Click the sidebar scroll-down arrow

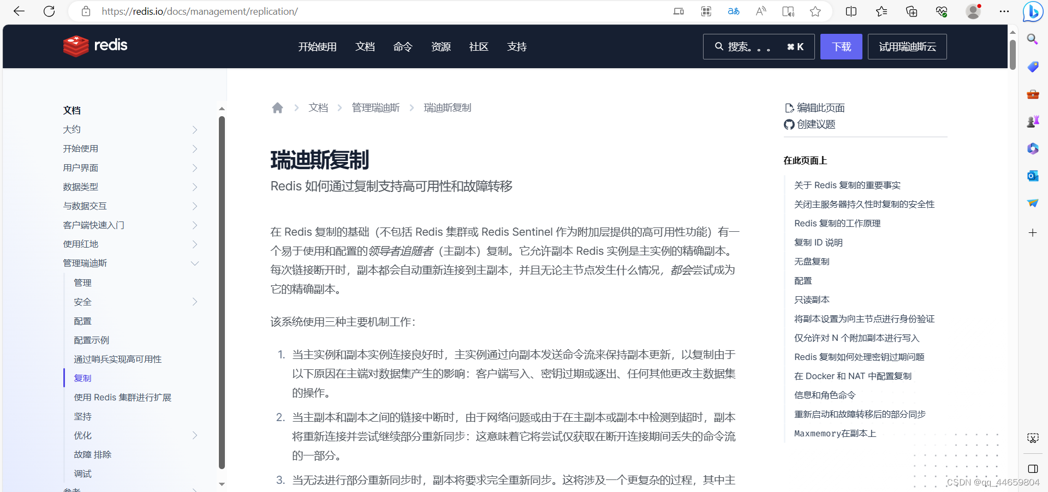click(222, 484)
